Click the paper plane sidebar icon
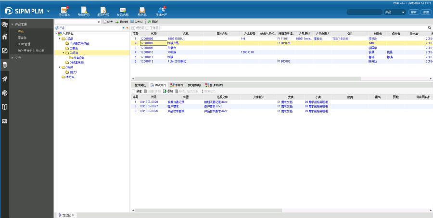The height and width of the screenshot is (218, 433). [x=5, y=79]
